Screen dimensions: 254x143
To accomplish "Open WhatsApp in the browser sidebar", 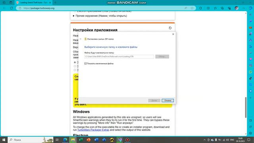I will [x=250, y=72].
